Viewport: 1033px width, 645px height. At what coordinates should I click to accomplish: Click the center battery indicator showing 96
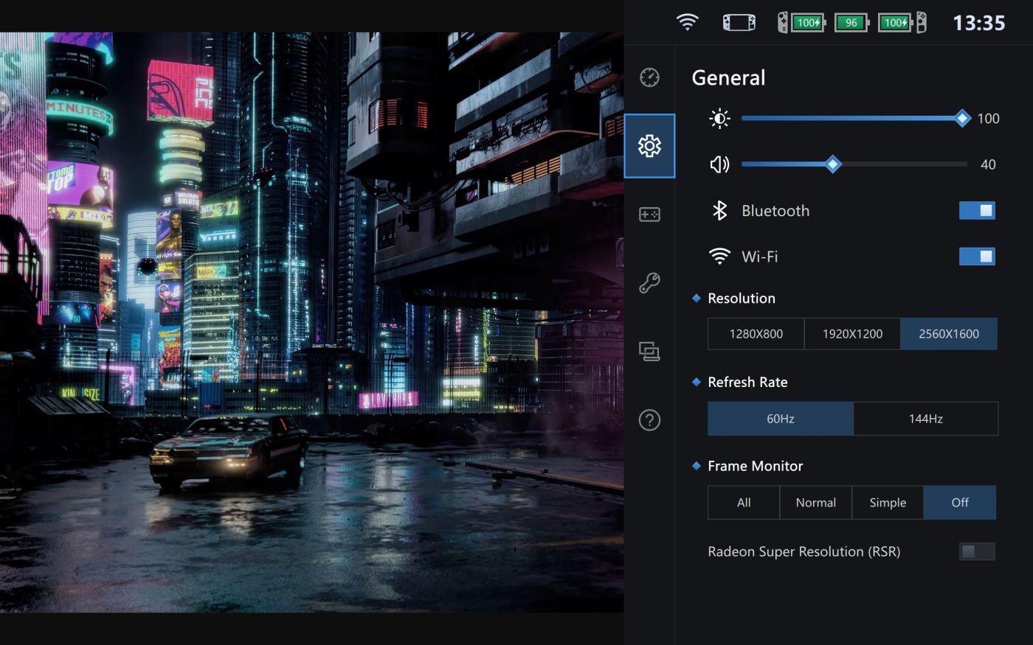click(x=851, y=23)
